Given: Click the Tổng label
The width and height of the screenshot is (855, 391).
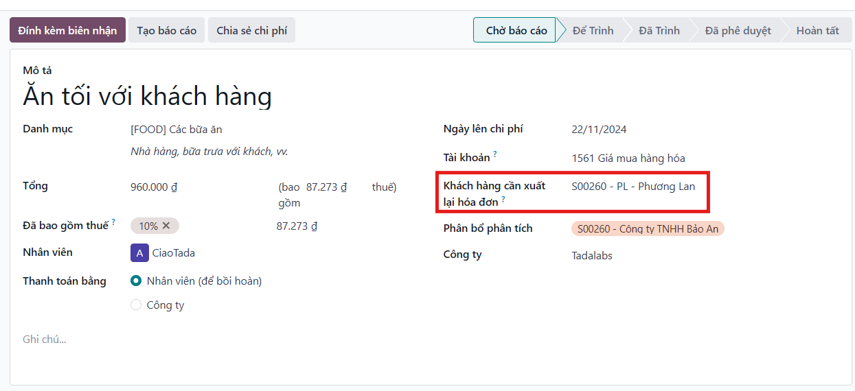Looking at the screenshot, I should [x=35, y=186].
